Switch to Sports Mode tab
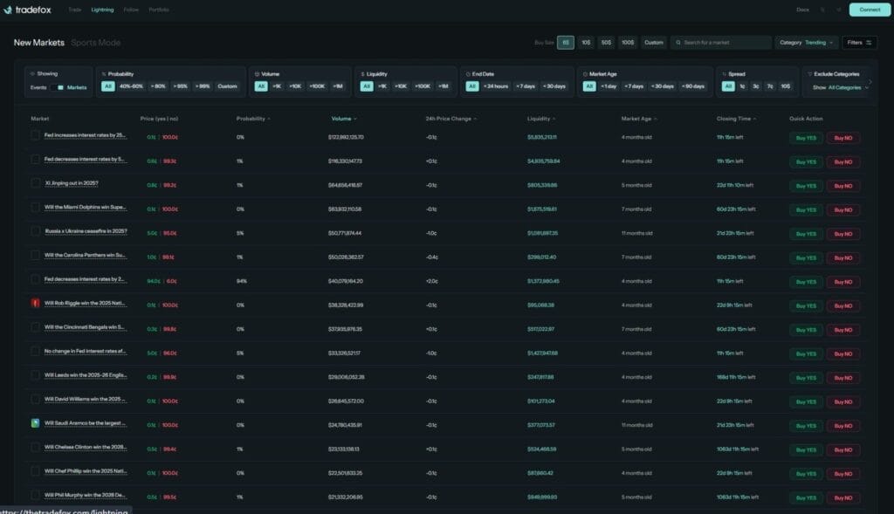894x514 pixels. pos(95,43)
